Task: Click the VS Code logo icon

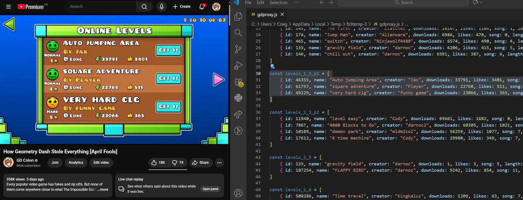Action: coord(236,3)
